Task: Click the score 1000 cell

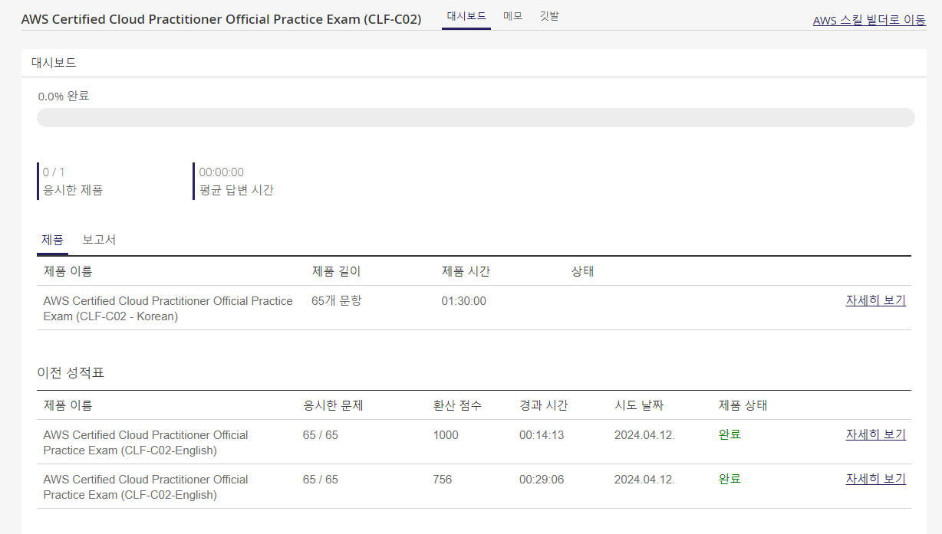Action: (x=446, y=435)
